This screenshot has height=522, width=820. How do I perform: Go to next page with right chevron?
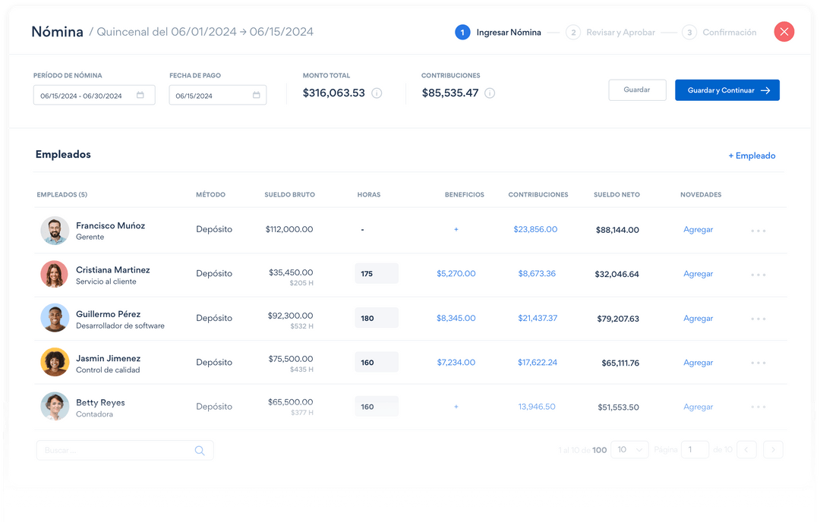tap(773, 449)
